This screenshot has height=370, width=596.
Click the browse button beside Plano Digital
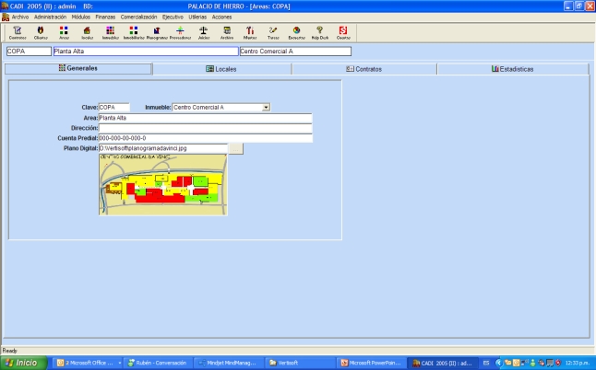235,148
